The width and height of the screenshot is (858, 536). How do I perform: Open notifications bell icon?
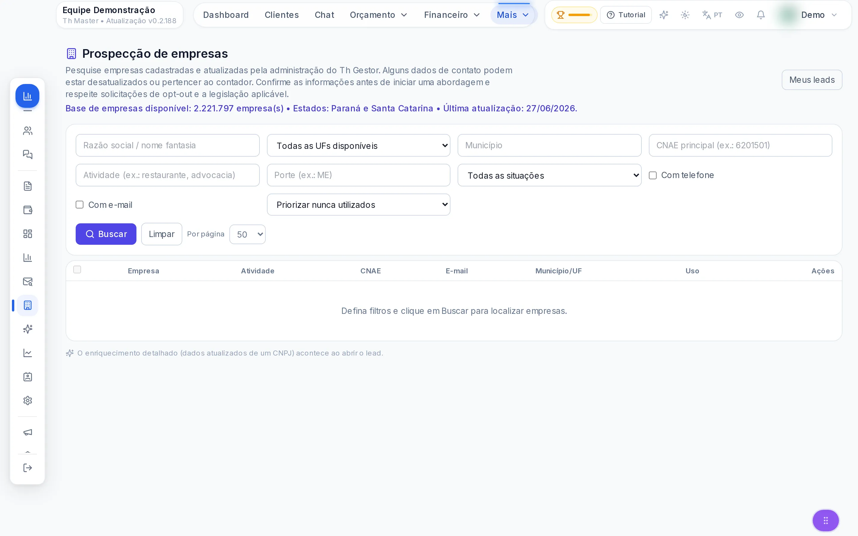point(761,15)
